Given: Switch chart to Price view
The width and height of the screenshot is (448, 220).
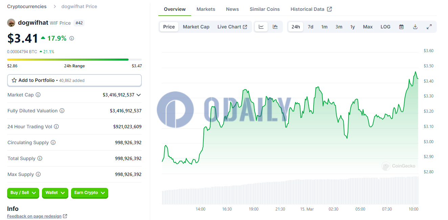Looking at the screenshot, I should click(169, 27).
